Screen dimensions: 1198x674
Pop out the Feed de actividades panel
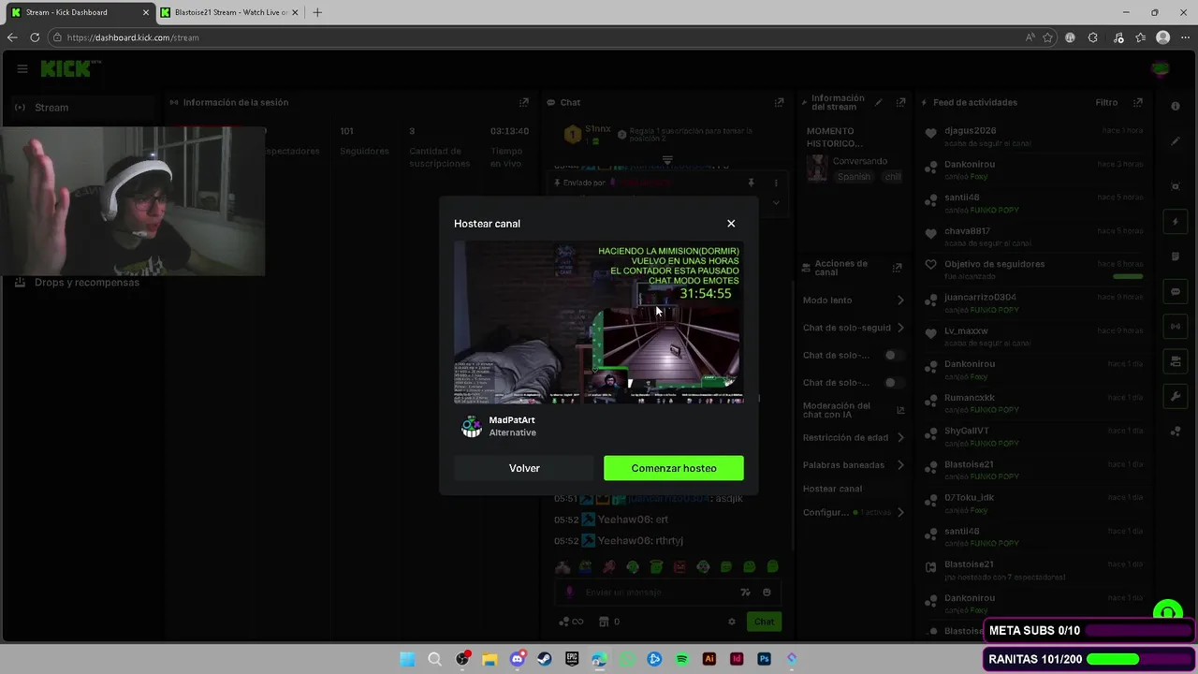[x=1138, y=102]
